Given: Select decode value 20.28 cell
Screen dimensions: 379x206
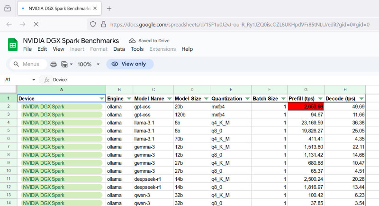Looking at the screenshot, I should (x=345, y=179).
